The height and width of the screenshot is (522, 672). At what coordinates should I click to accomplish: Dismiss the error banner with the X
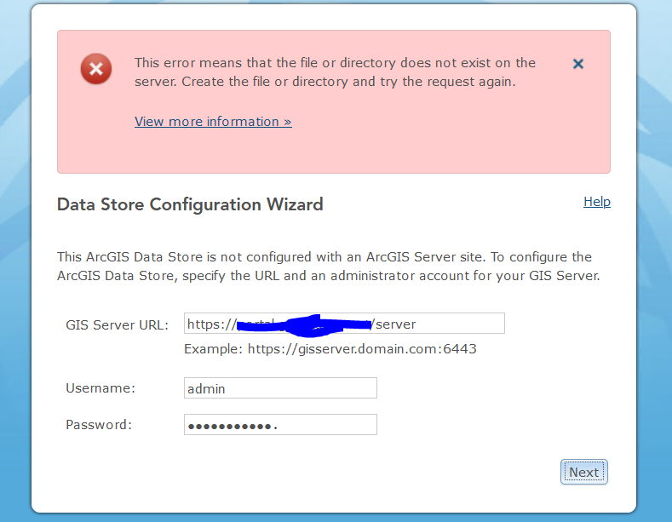tap(578, 64)
